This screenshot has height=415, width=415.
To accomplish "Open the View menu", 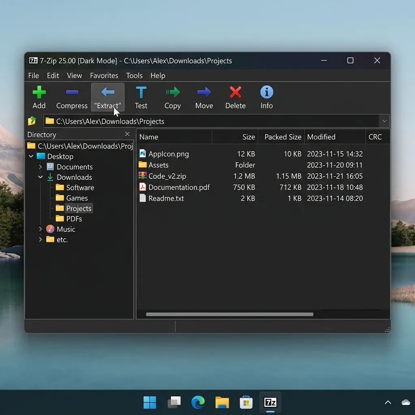I will 75,76.
